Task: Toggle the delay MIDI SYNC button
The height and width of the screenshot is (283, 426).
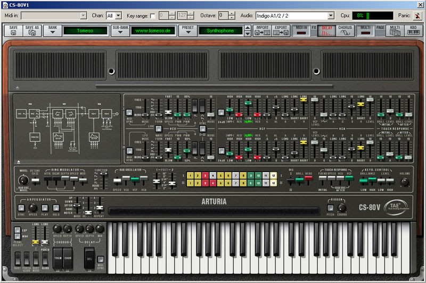Action: pos(101,259)
